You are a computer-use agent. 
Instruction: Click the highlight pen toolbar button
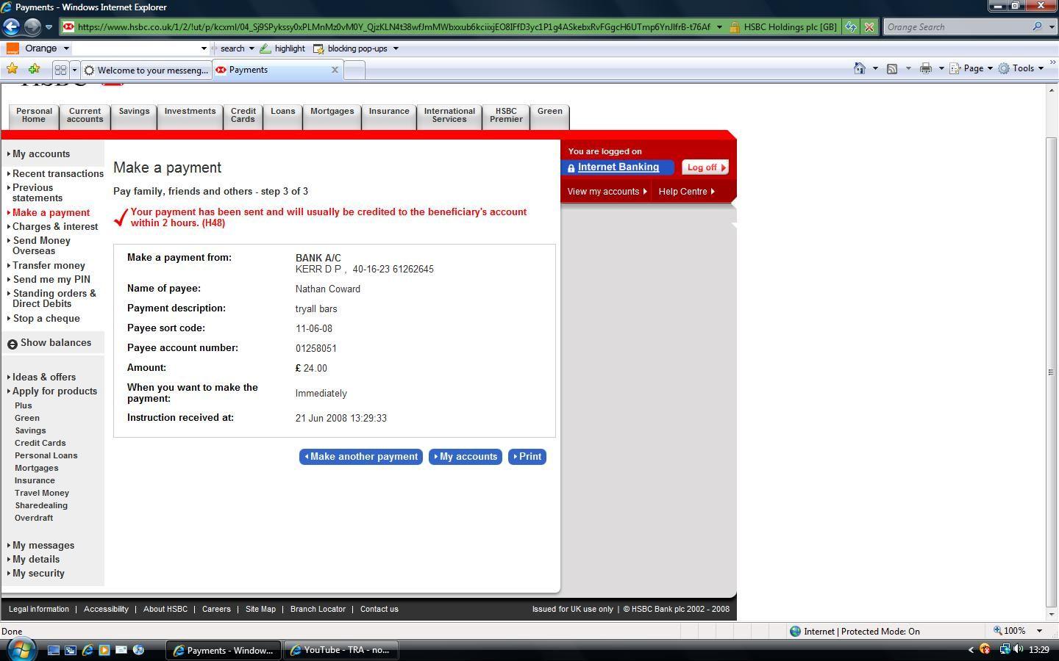click(x=282, y=48)
